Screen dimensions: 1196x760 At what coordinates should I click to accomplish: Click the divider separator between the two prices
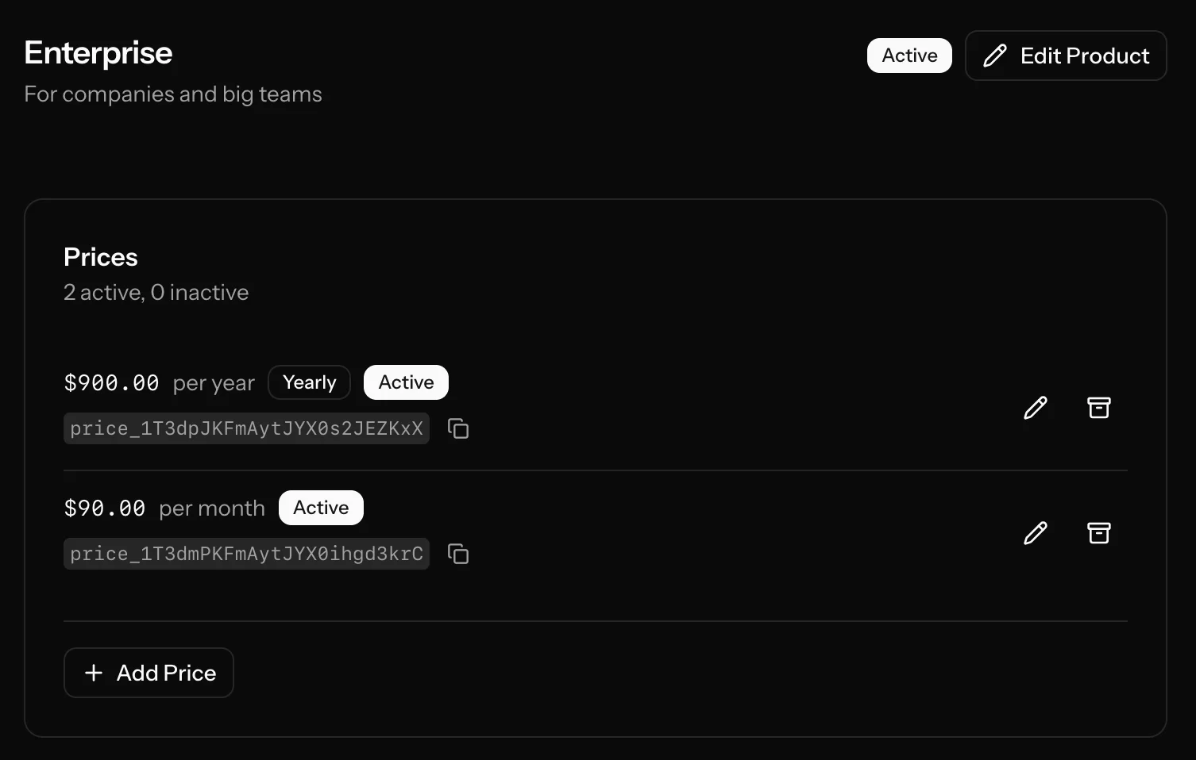(x=596, y=467)
